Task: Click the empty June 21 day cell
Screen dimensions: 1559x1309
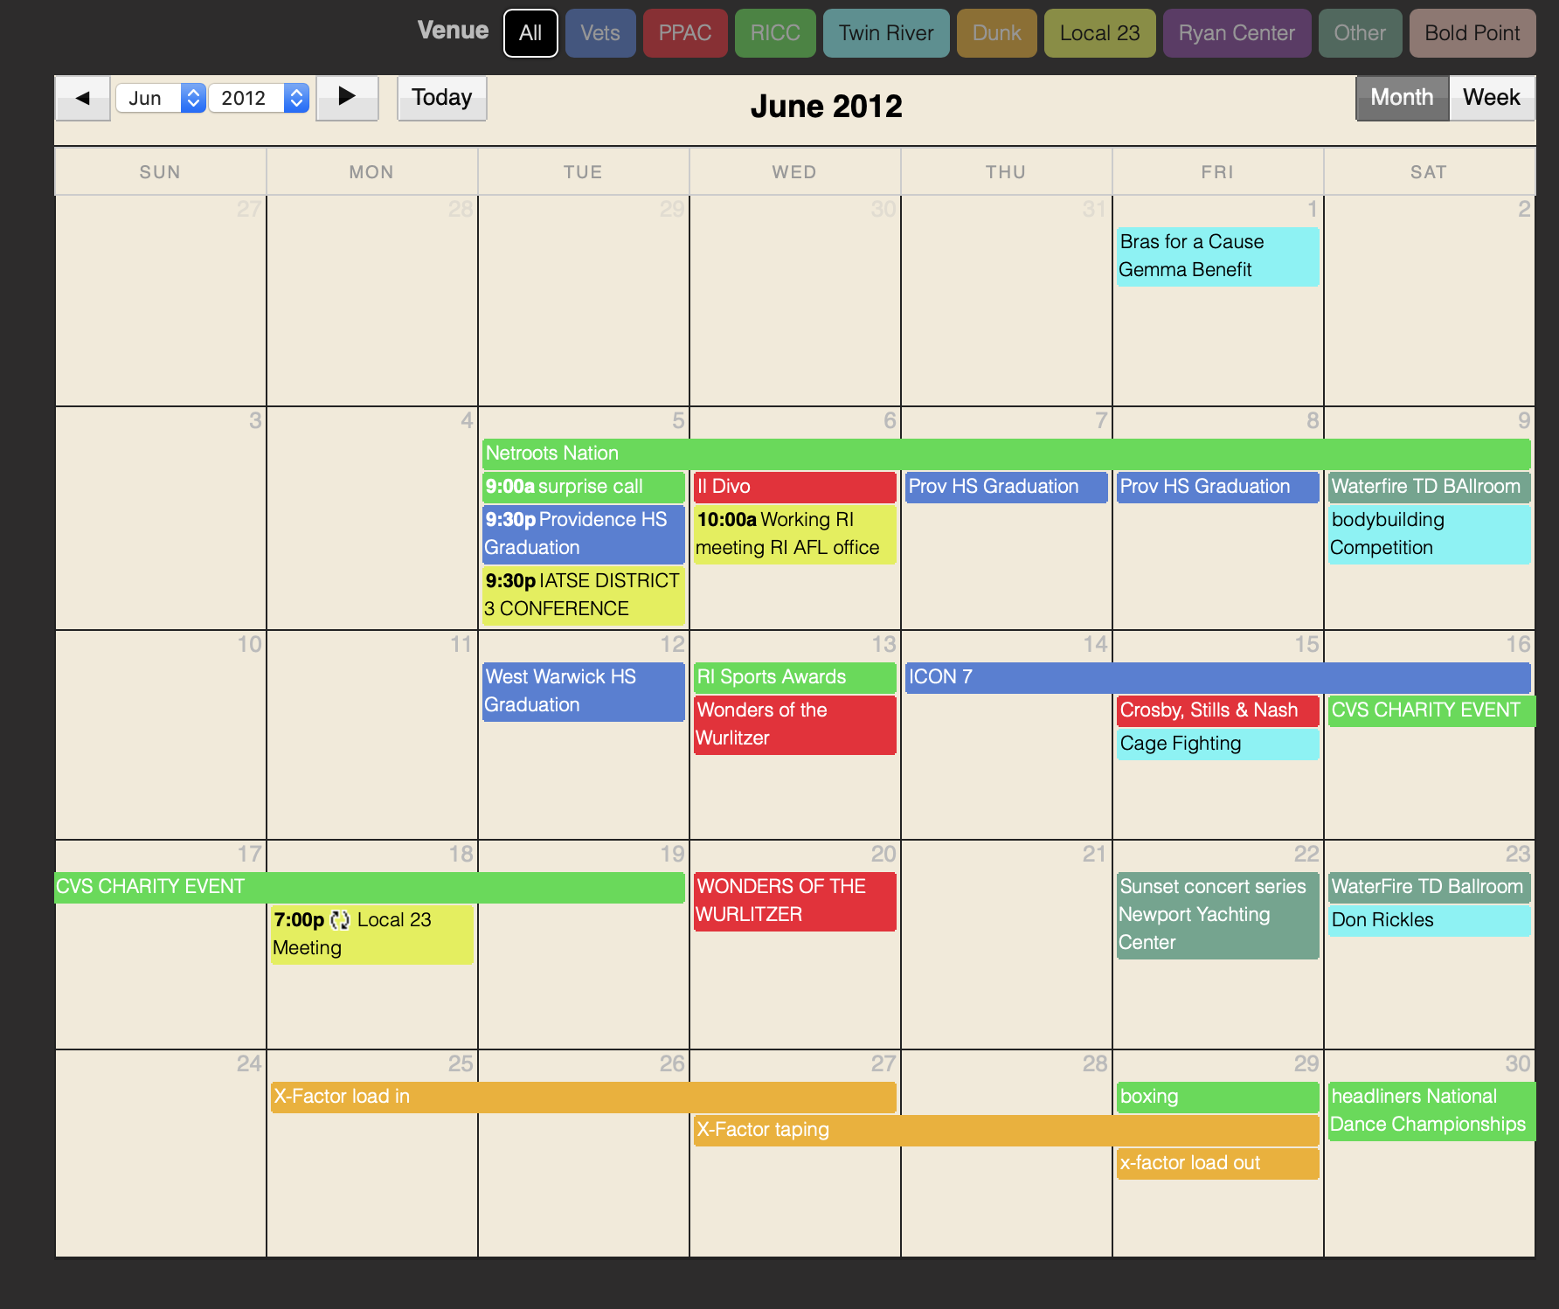Action: (x=1006, y=961)
